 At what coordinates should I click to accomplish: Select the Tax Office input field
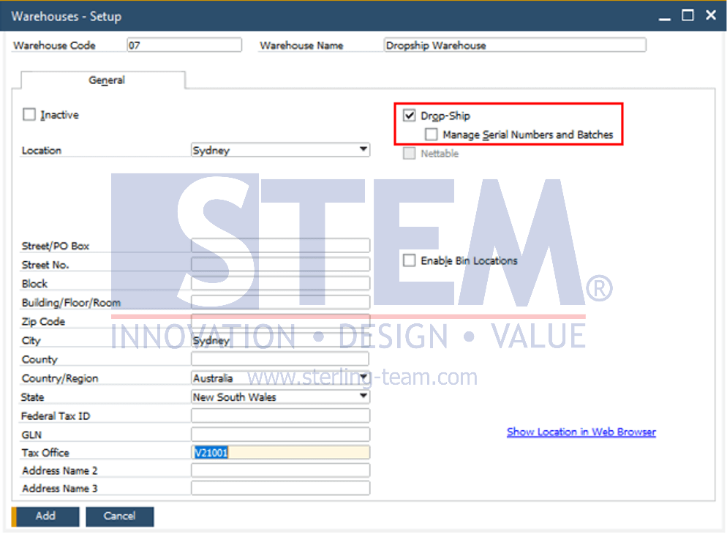pos(281,452)
